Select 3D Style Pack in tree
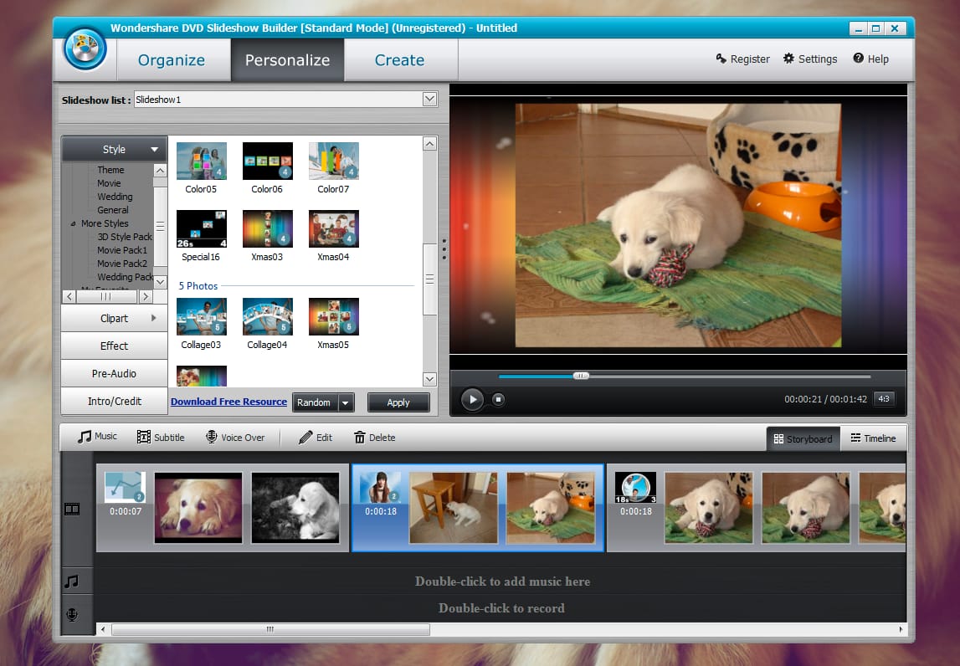This screenshot has width=960, height=666. [124, 236]
